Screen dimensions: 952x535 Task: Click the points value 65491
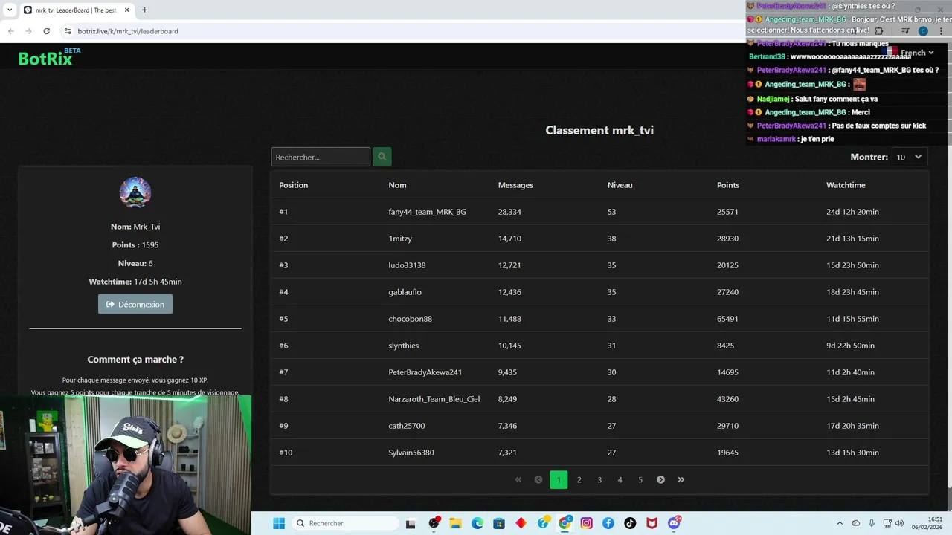tap(727, 319)
